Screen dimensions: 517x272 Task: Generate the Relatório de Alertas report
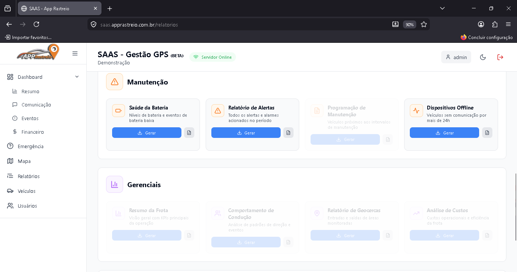point(246,133)
